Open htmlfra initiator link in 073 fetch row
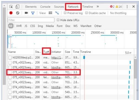 (x=57, y=97)
